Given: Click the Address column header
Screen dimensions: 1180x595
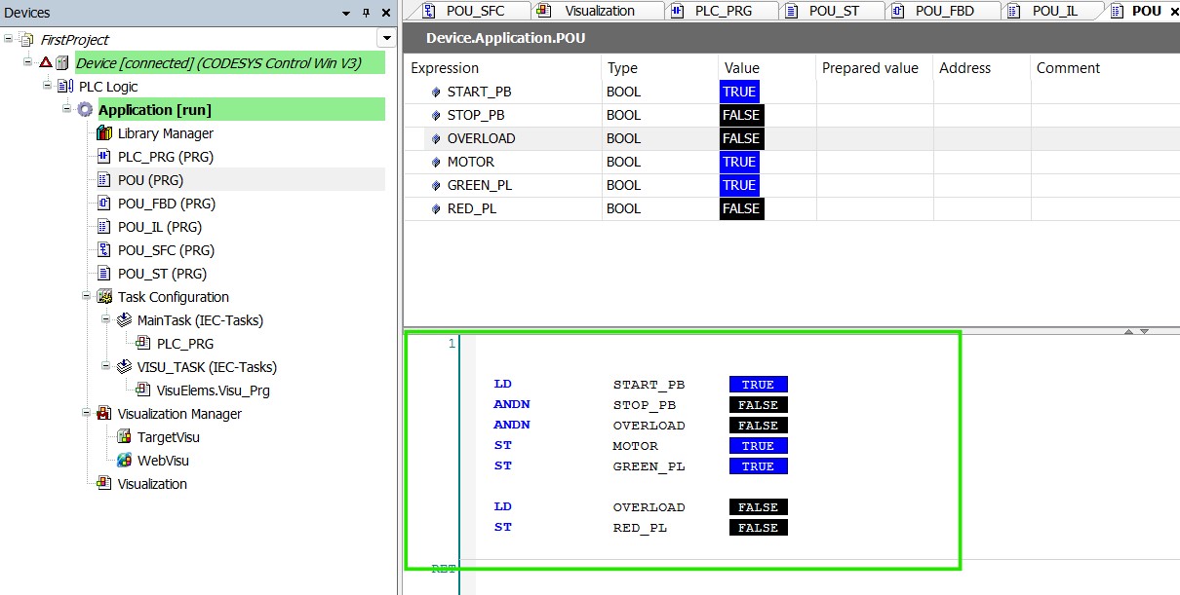Looking at the screenshot, I should click(982, 68).
